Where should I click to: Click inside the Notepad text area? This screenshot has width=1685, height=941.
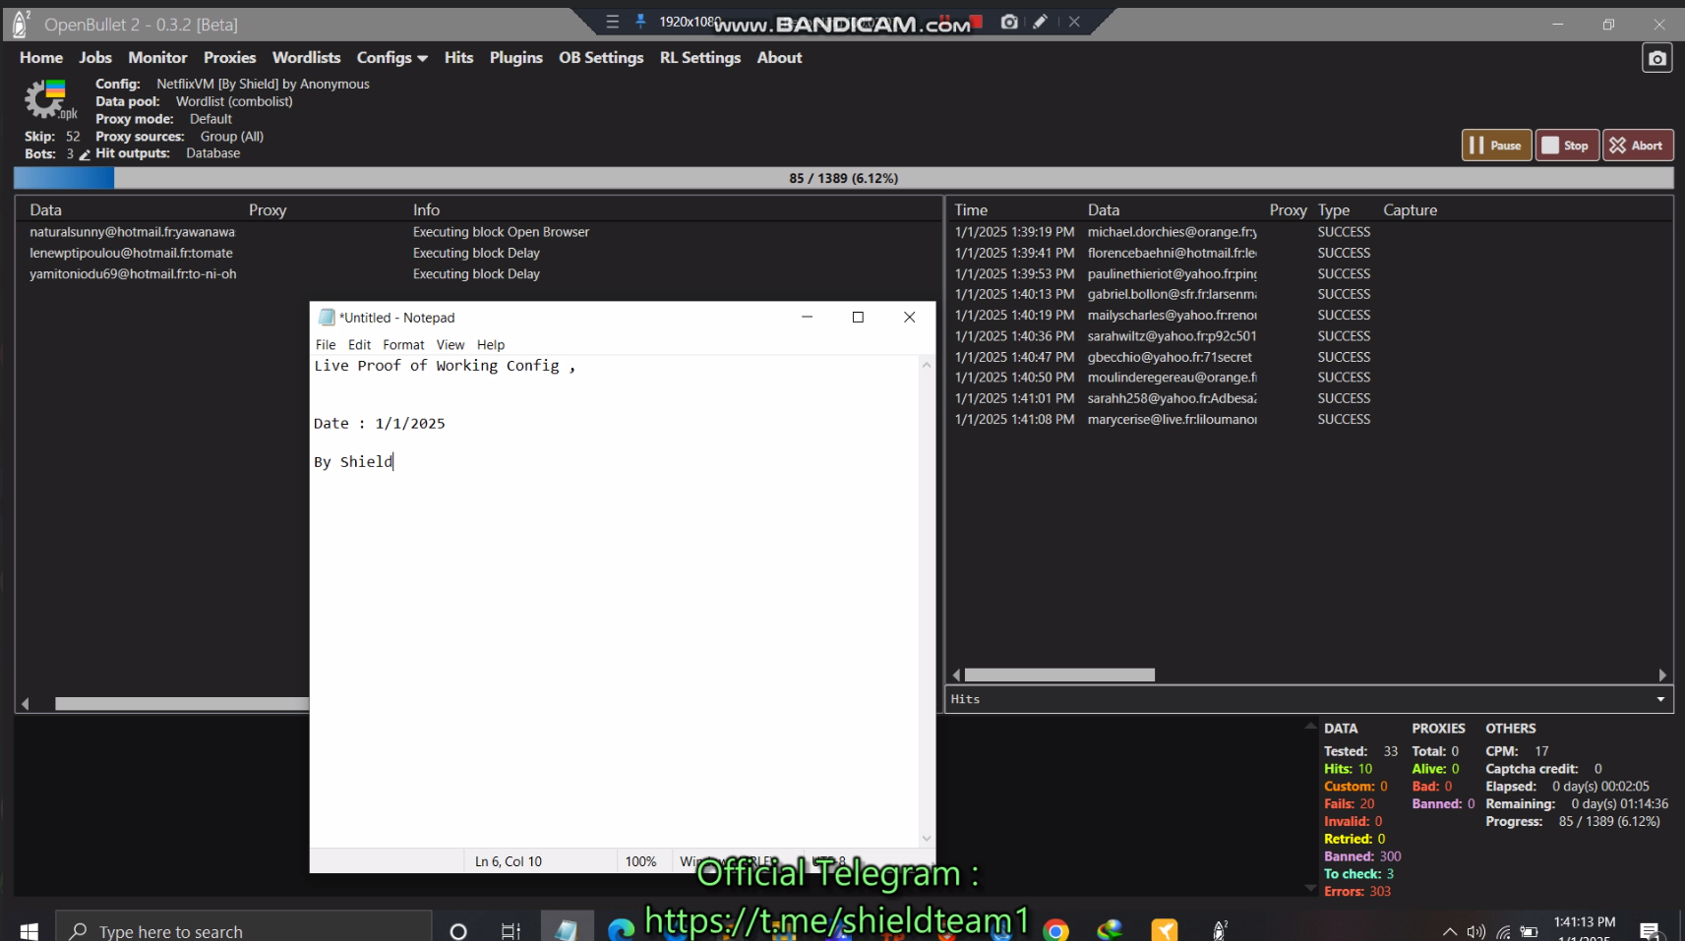click(x=614, y=600)
